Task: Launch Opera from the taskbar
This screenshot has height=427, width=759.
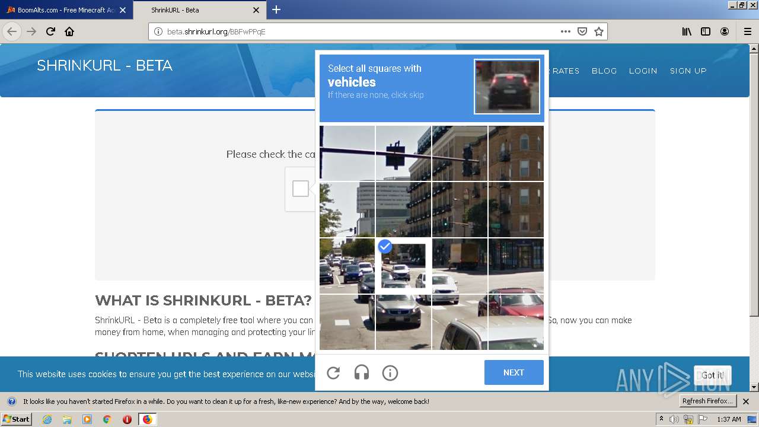Action: click(127, 419)
